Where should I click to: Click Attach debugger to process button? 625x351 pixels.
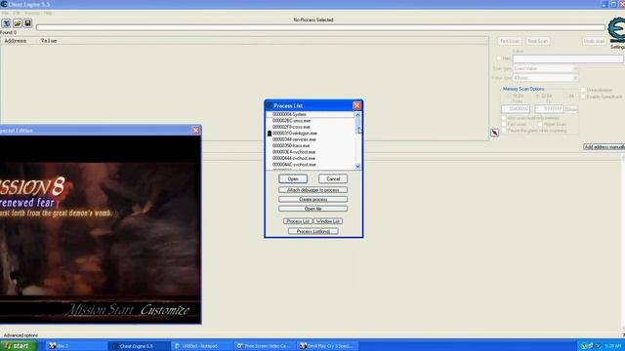click(312, 190)
